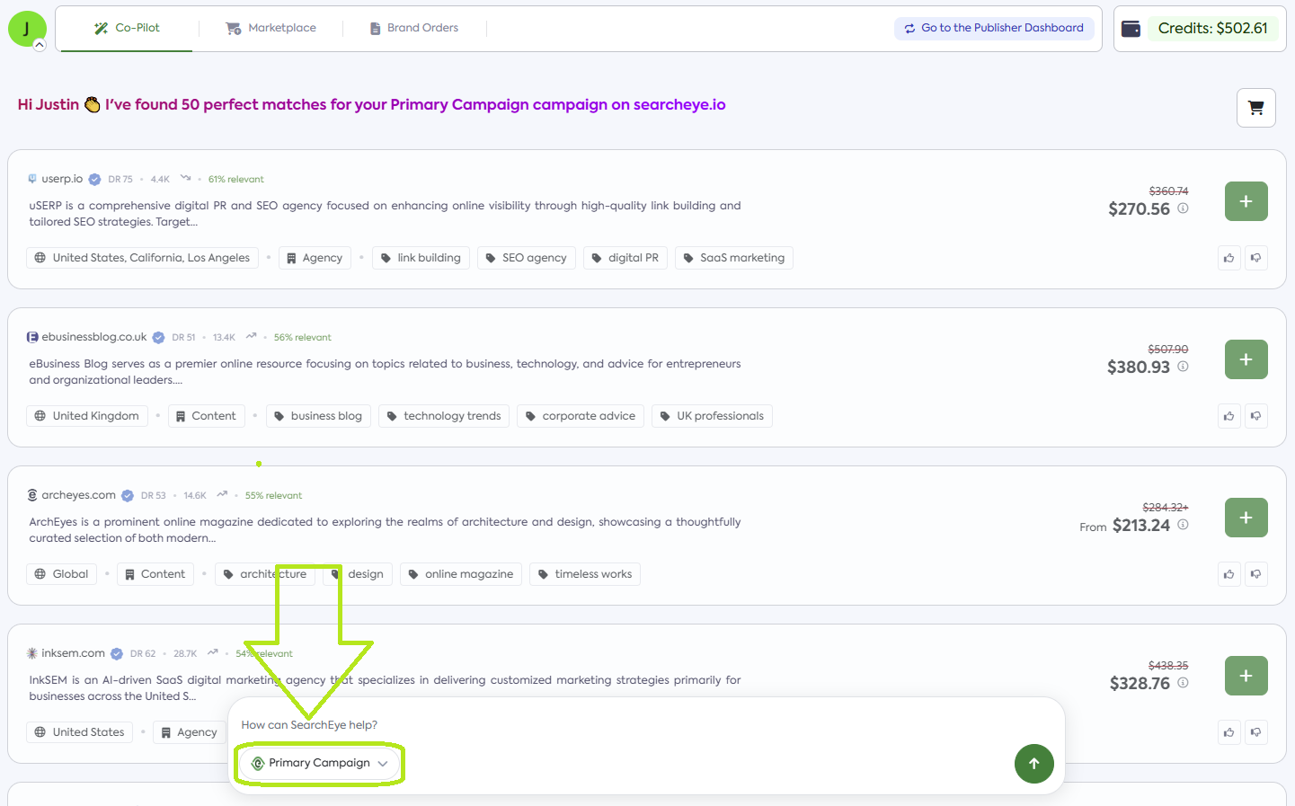Screen dimensions: 1295x806
Task: Send the SearchEye chat message
Action: pyautogui.click(x=1034, y=764)
